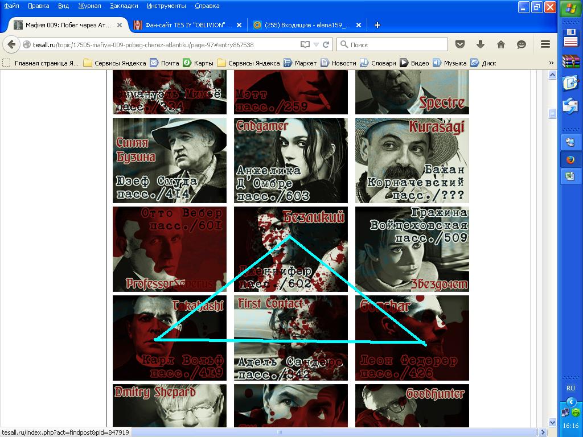Open the Справка menu

point(207,6)
